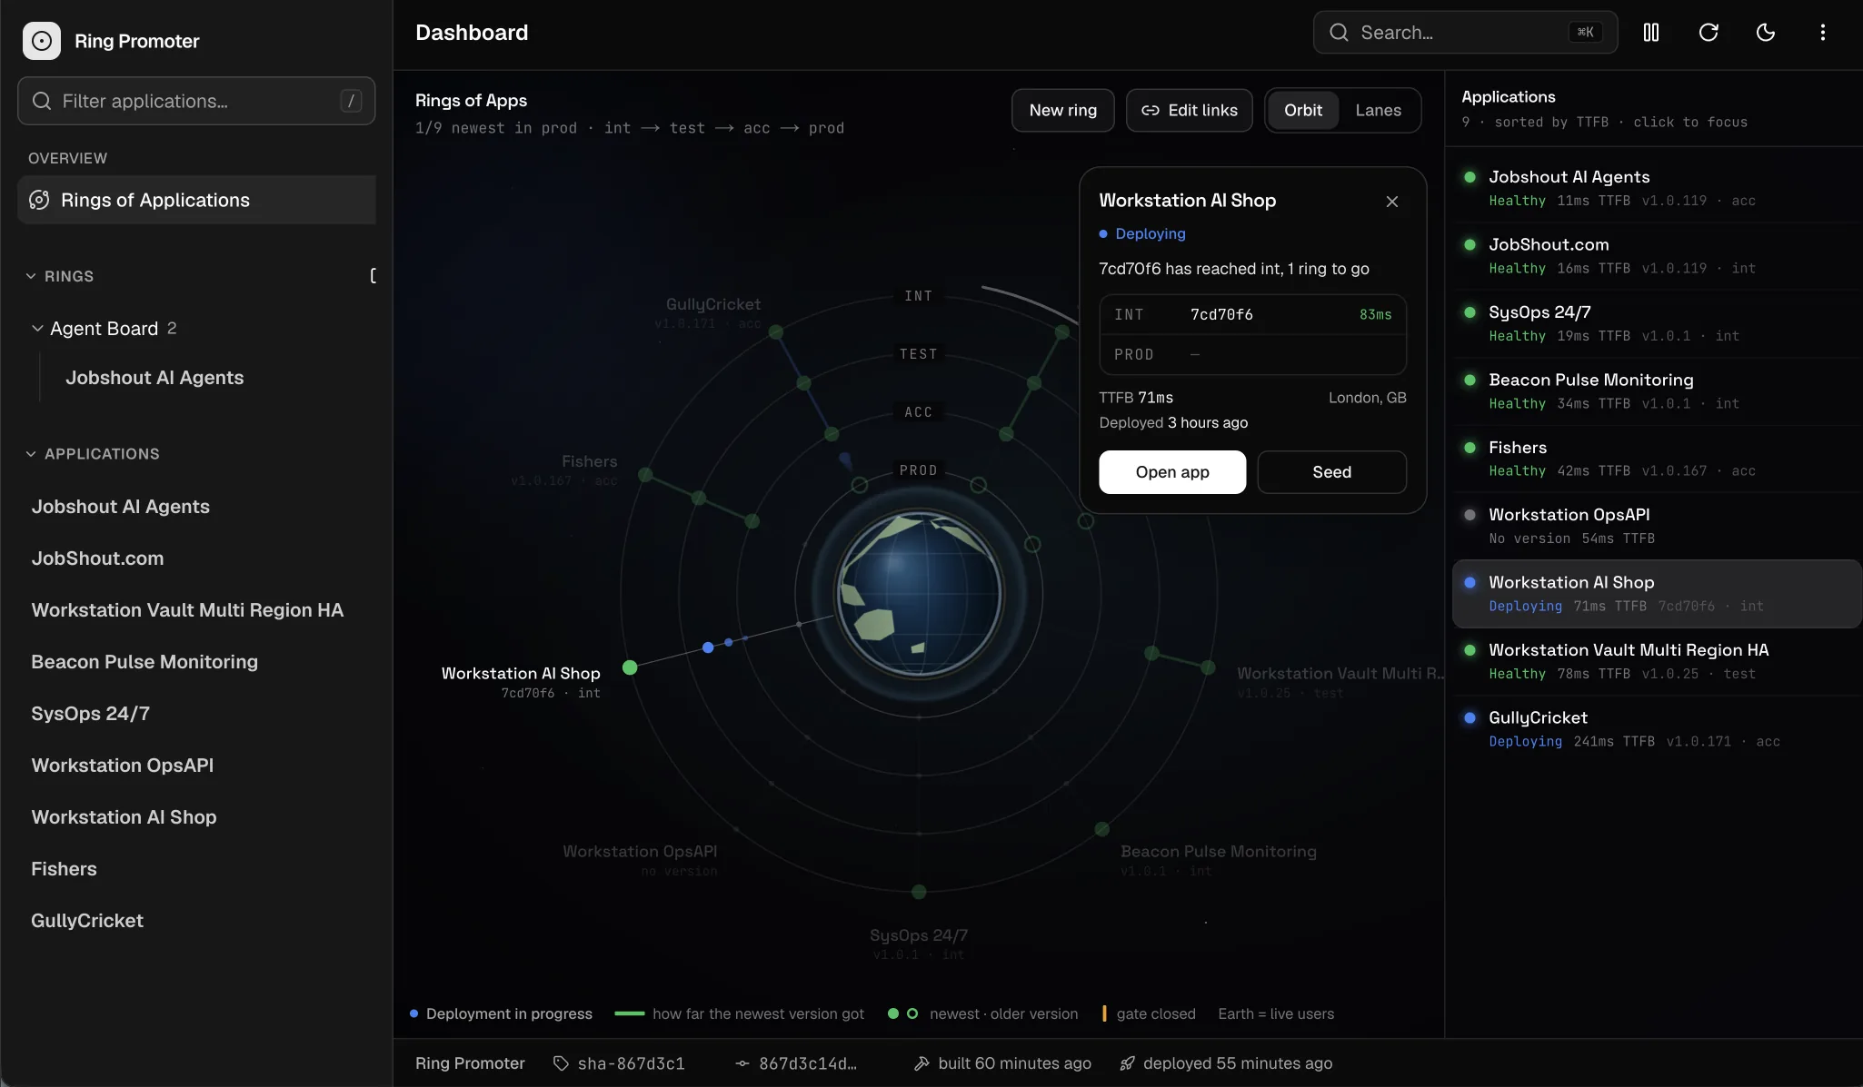Click the refresh icon in header

coord(1709,33)
